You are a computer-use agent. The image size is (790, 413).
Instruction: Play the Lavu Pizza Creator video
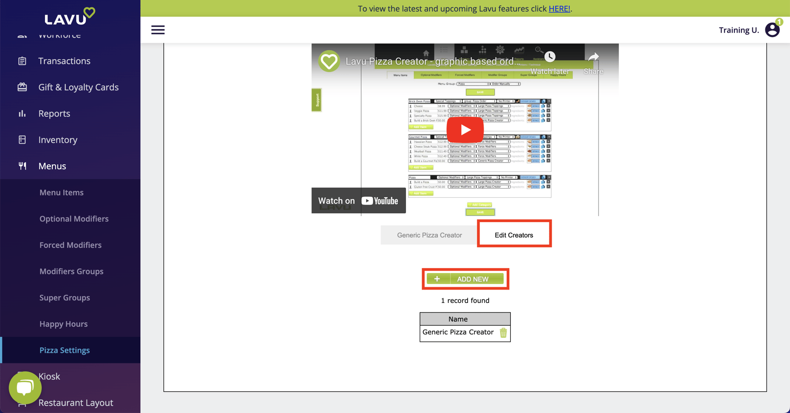click(x=465, y=130)
